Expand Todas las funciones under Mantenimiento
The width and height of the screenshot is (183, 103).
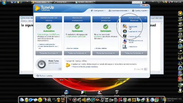49,53
